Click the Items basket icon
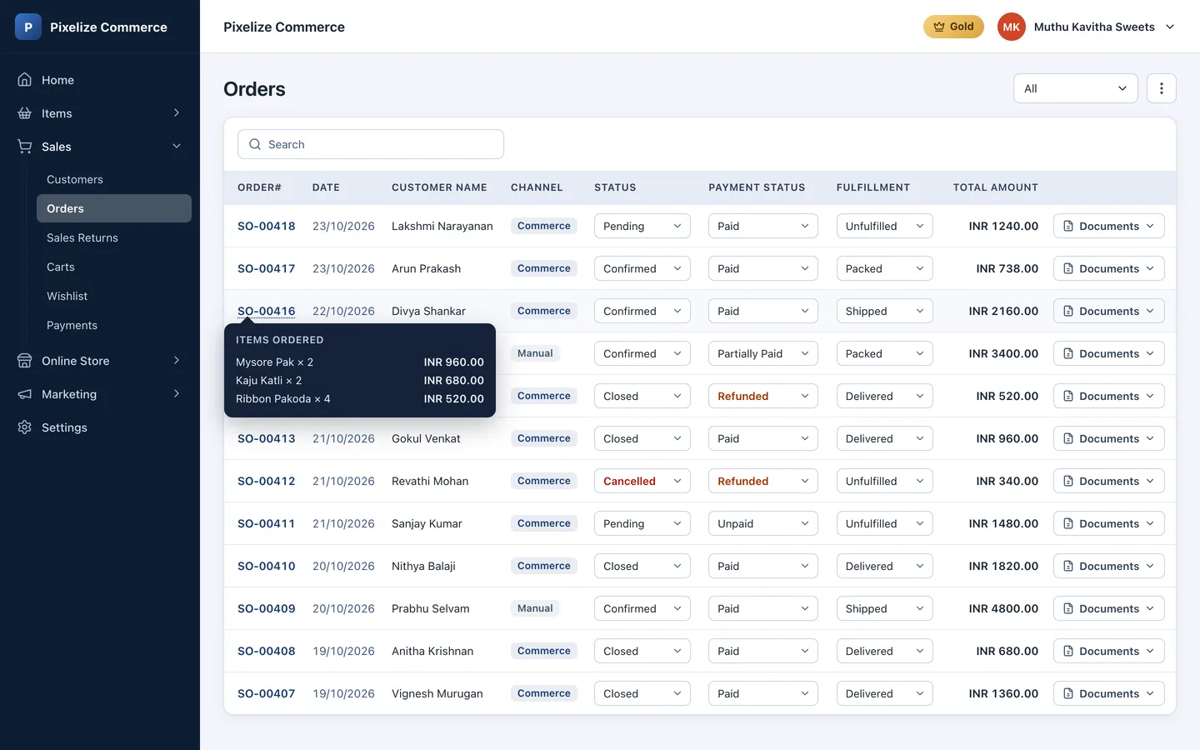The width and height of the screenshot is (1200, 750). [25, 113]
